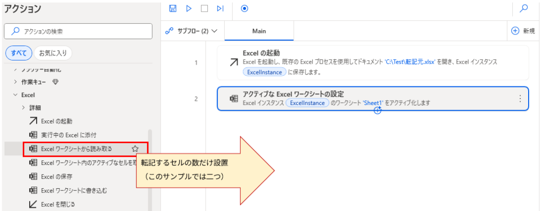
Task: Click ExcelInstance variable chip in step 2
Action: pos(307,102)
